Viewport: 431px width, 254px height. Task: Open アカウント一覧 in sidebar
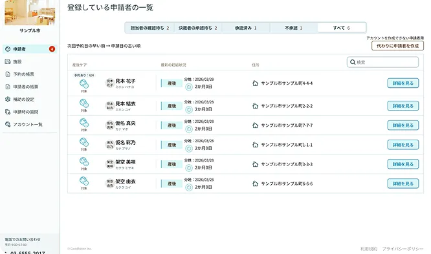click(30, 124)
